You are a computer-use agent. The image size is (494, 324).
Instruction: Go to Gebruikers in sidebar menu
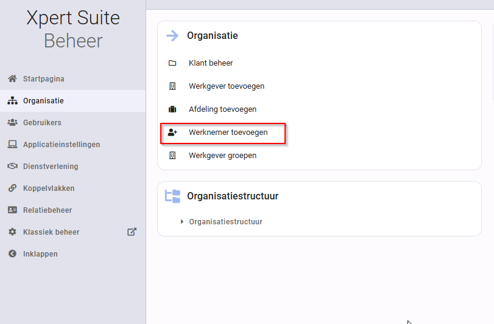[42, 123]
